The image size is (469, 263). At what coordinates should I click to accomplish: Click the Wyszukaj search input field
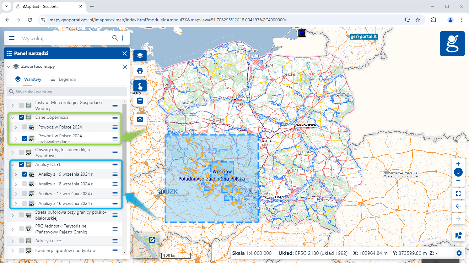click(x=66, y=38)
